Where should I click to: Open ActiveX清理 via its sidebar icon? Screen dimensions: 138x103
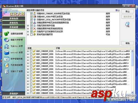tap(7, 52)
